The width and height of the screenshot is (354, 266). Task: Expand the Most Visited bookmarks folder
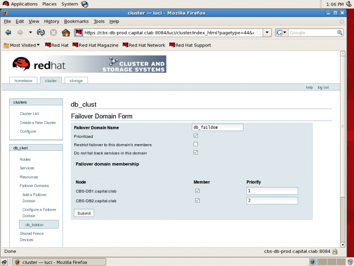22,45
